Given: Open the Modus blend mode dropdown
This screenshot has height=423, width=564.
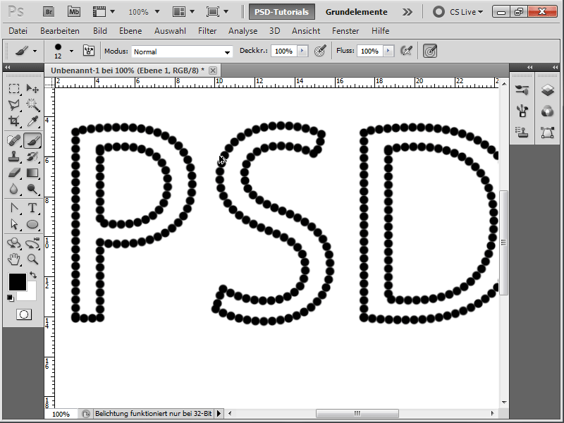Looking at the screenshot, I should (x=182, y=51).
